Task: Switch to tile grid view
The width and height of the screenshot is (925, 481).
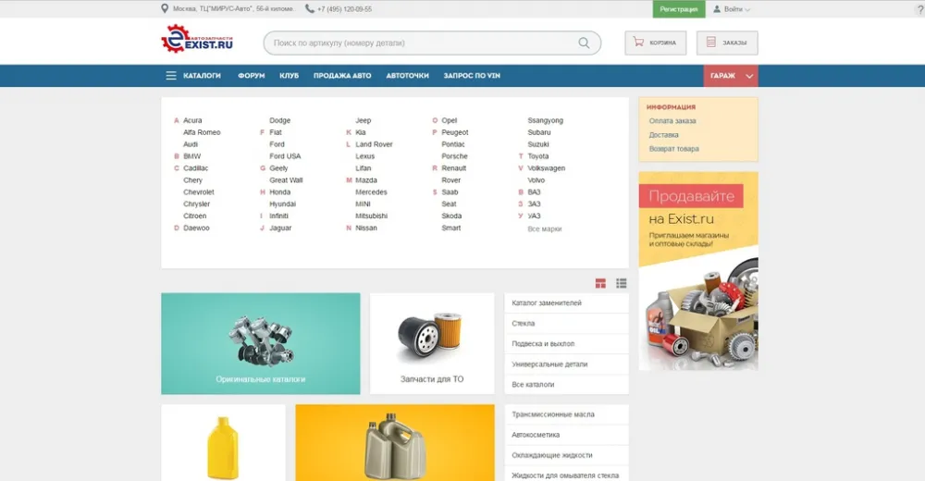Action: 600,283
